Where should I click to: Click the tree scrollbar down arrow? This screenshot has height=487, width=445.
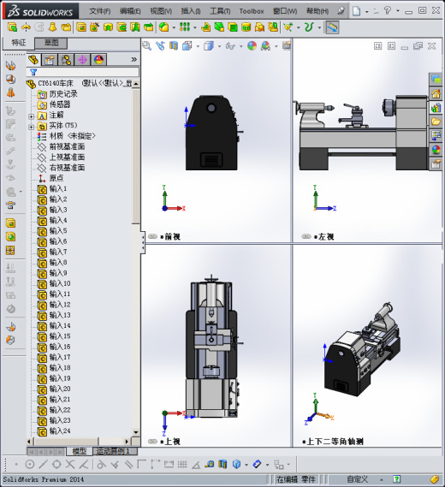136,432
